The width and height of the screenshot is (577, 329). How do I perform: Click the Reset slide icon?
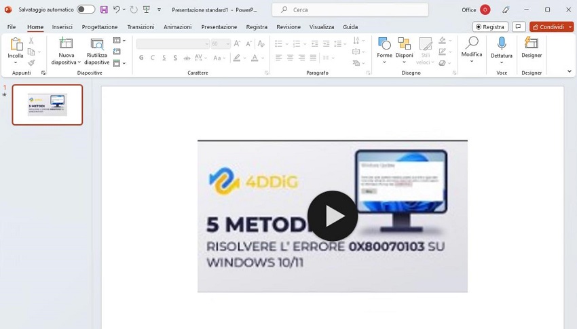coord(117,52)
